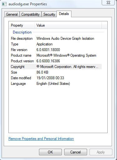Click Microsoft Windows Operating System value
The width and height of the screenshot is (117, 160).
click(66, 55)
